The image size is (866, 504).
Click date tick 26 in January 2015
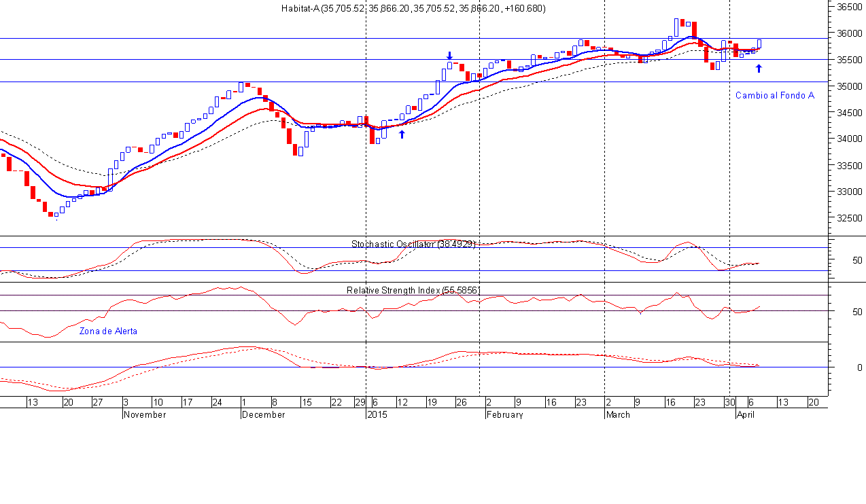tap(462, 402)
